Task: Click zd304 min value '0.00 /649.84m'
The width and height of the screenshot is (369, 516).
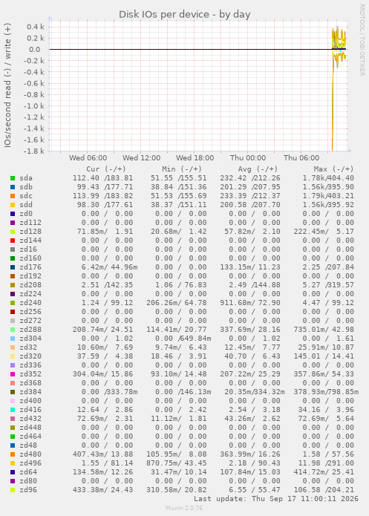Action: [183, 339]
